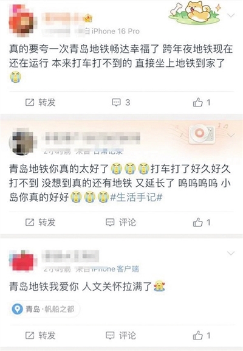Expand the second post's chevron menu
Screen dimensions: 243x351
tap(231, 135)
